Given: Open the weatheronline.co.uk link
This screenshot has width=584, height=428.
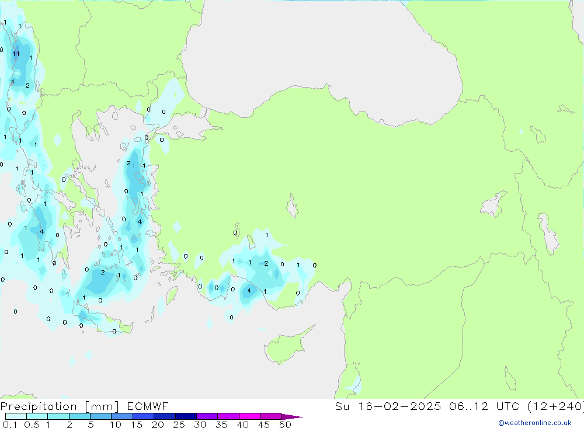Looking at the screenshot, I should pos(535,423).
